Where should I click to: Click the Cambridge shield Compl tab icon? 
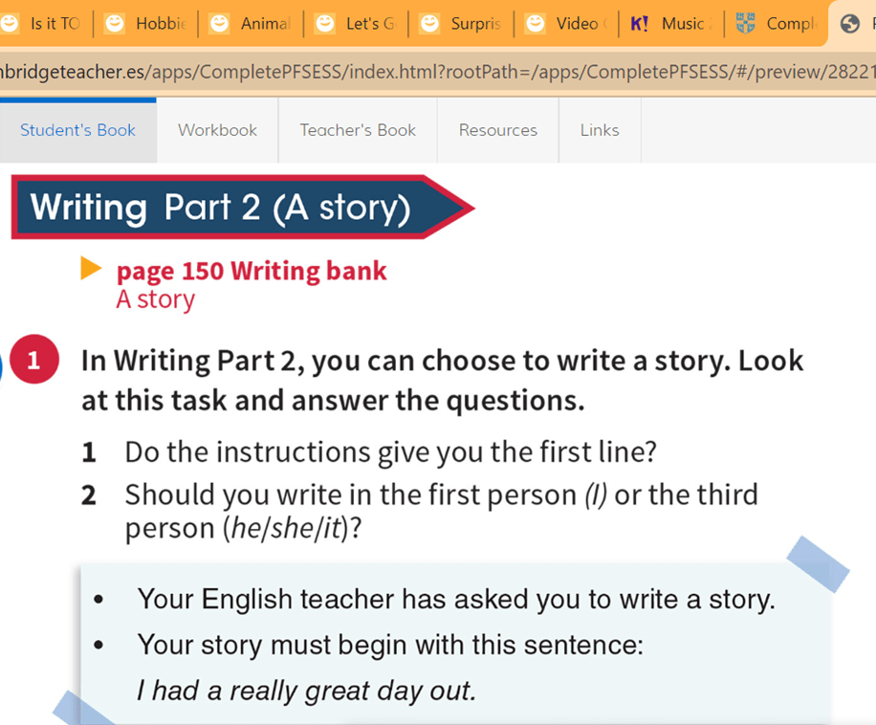point(746,24)
